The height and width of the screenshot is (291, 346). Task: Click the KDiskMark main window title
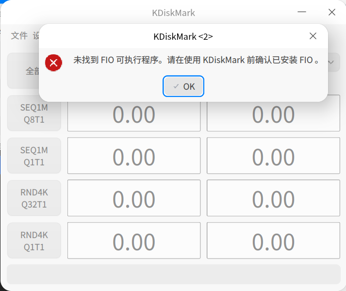[173, 13]
